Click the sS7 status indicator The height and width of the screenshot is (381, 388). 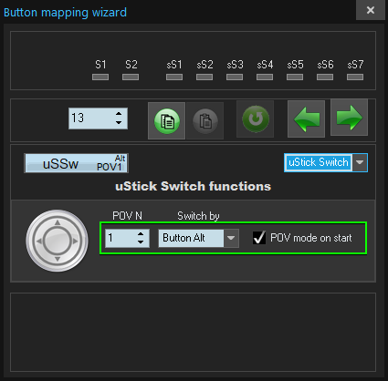coord(355,77)
